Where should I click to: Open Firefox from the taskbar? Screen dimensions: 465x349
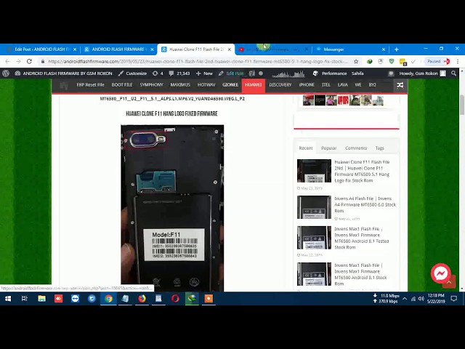(x=142, y=299)
